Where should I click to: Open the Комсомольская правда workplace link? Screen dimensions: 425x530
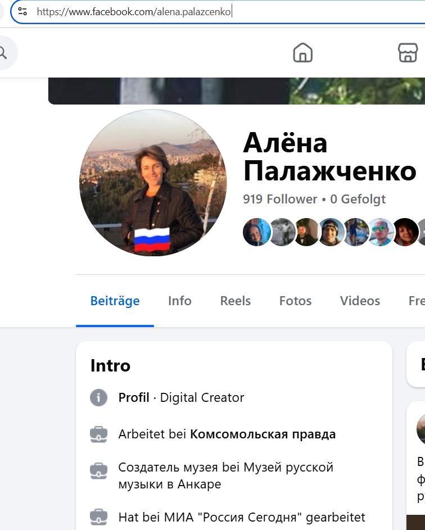point(263,434)
